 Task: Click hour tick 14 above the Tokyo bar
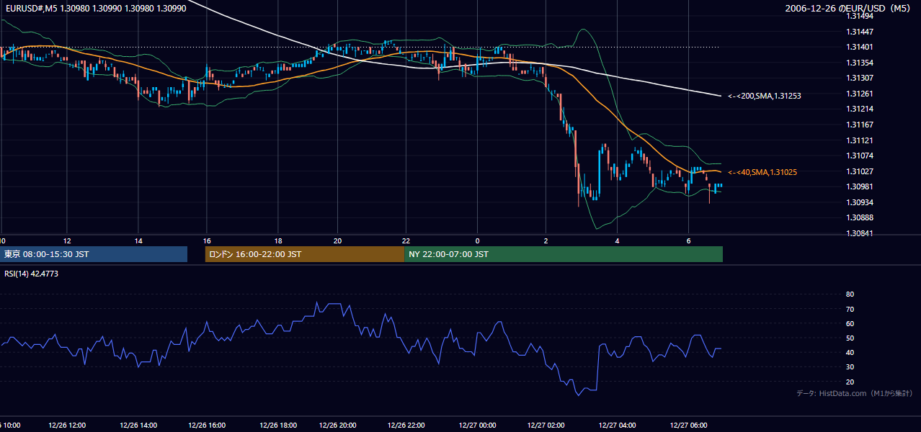[x=138, y=240]
